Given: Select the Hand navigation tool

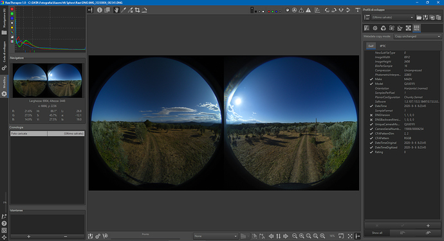Looking at the screenshot, I should pos(116,10).
